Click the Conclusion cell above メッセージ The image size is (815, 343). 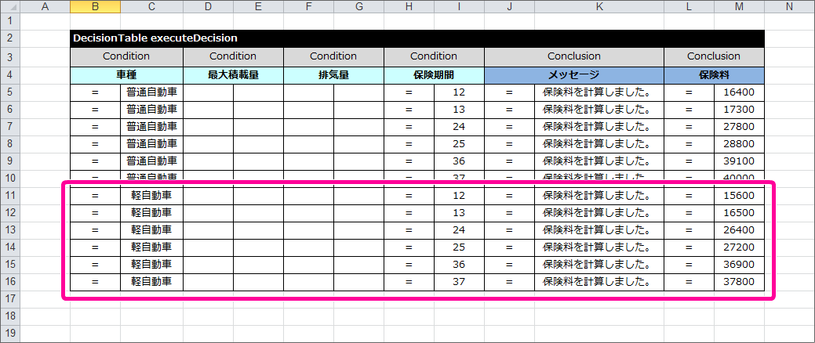coord(574,56)
